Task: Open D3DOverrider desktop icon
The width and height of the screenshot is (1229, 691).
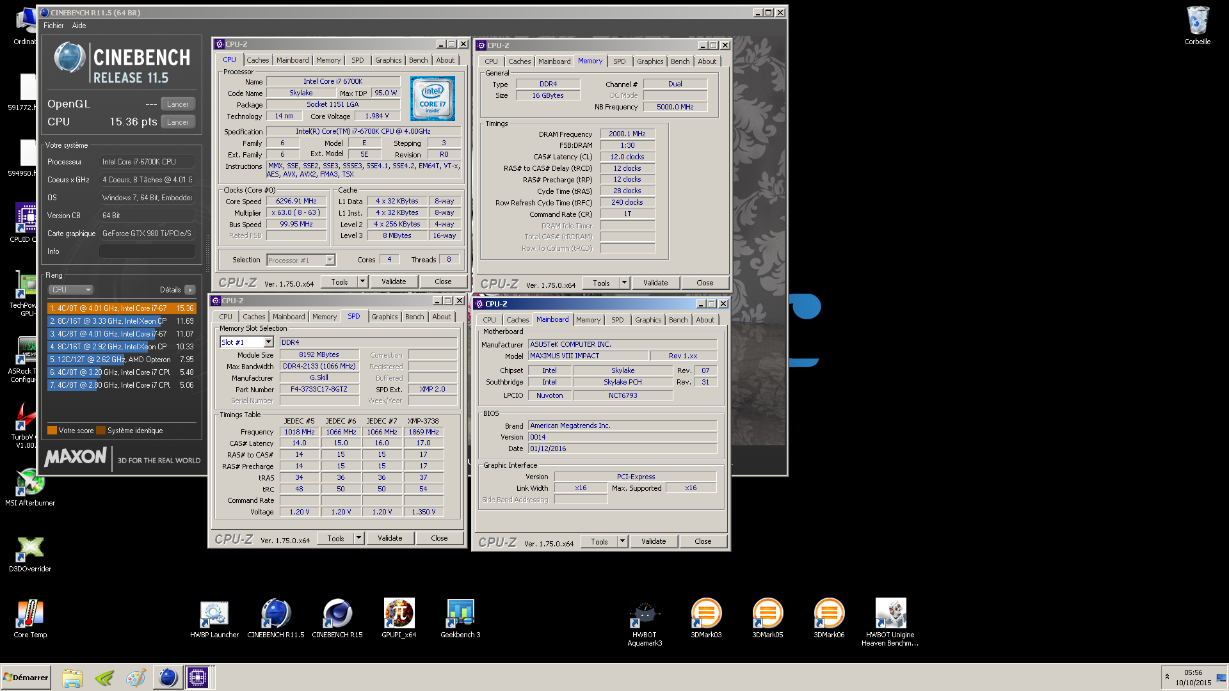Action: (x=30, y=553)
